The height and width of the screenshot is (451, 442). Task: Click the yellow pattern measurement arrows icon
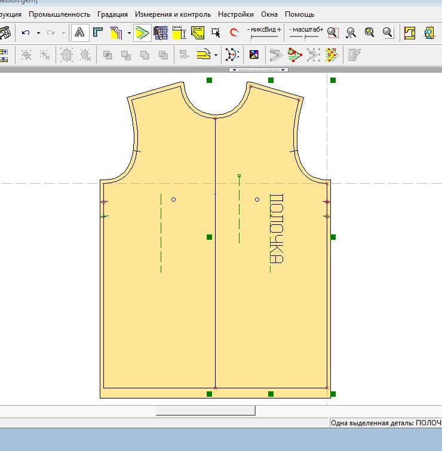point(198,33)
